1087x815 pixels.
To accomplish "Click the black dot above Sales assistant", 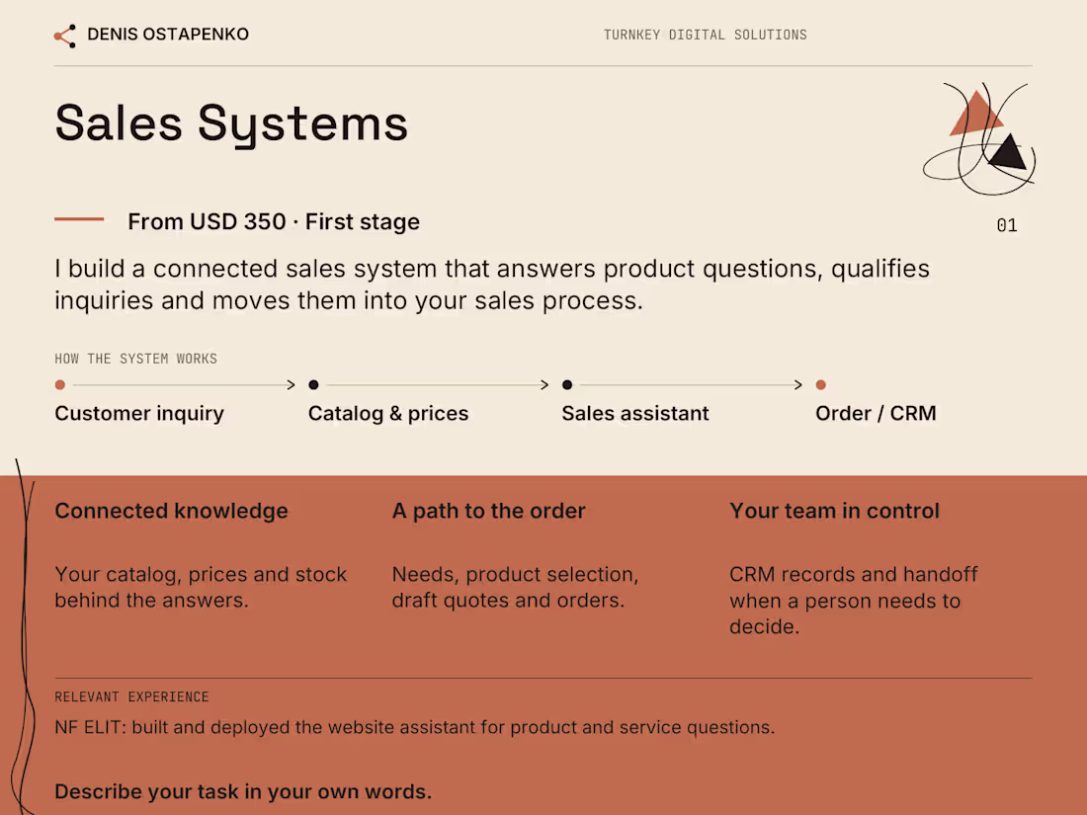I will click(x=567, y=384).
